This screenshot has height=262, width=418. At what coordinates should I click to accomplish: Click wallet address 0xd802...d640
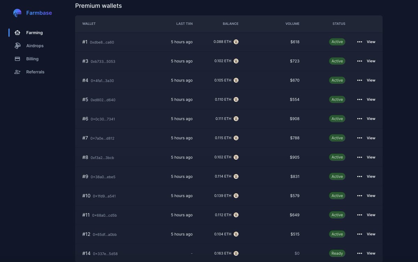pos(103,100)
